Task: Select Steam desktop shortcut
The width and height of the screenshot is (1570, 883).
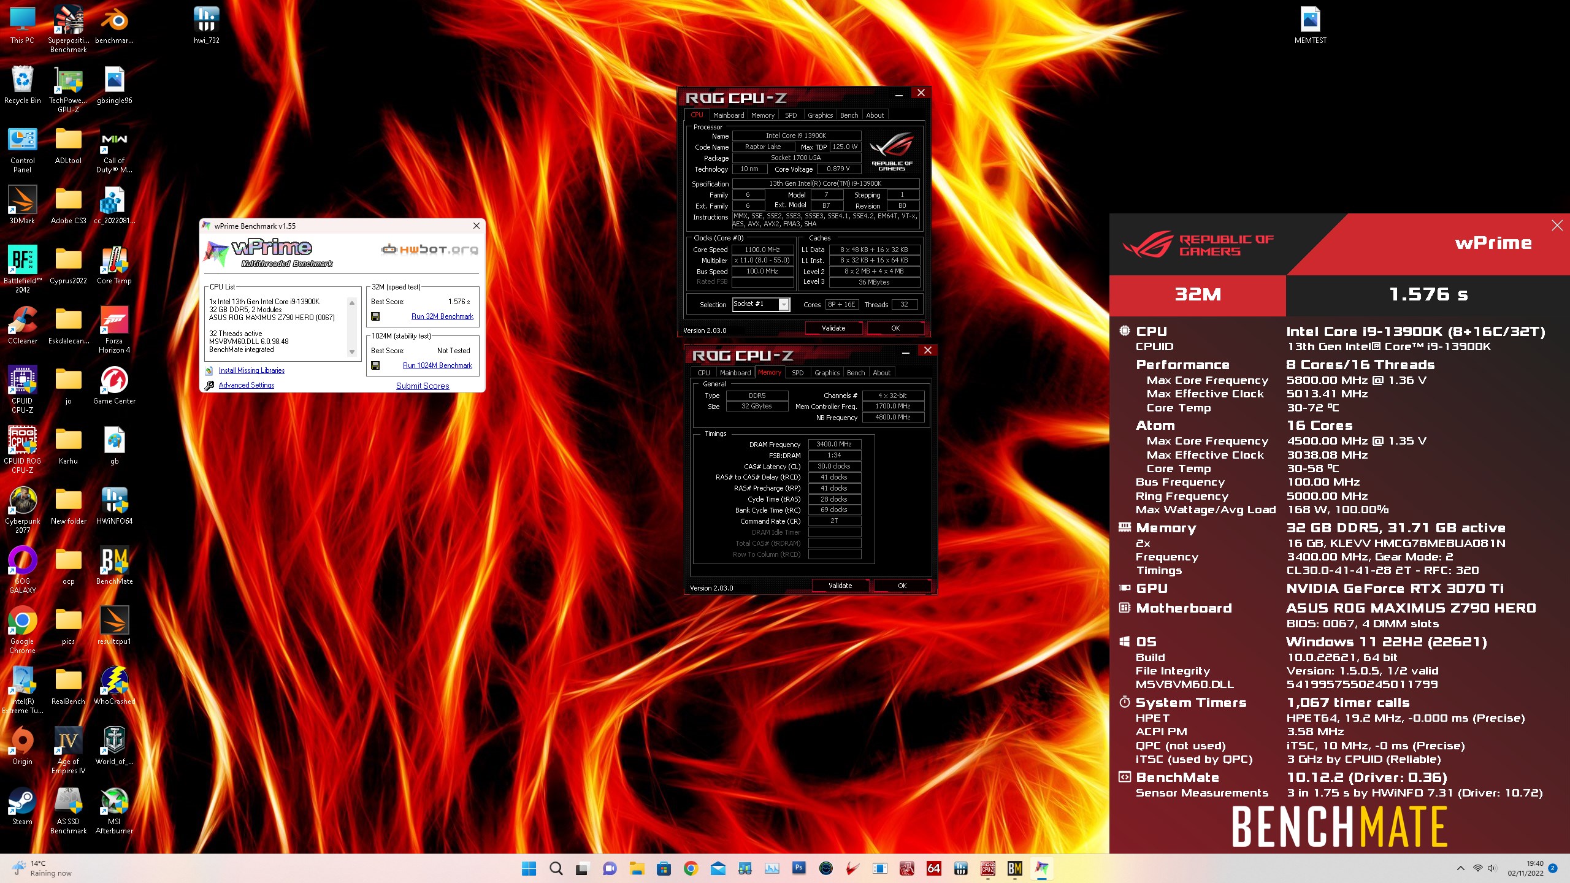Action: 22,806
